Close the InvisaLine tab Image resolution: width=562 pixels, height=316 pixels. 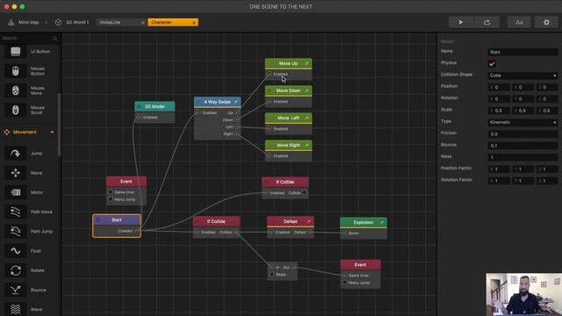[x=142, y=23]
